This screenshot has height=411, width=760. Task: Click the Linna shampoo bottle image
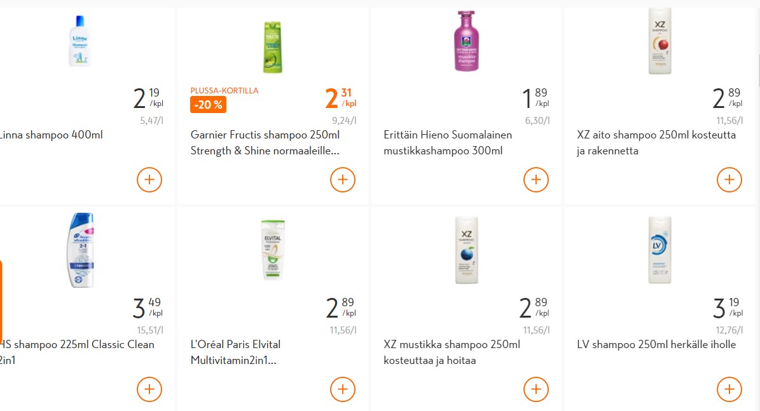point(79,41)
